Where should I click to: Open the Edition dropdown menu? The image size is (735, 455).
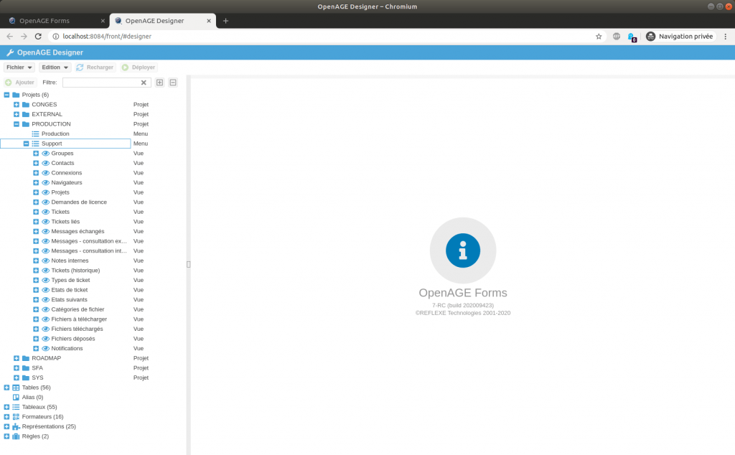pyautogui.click(x=55, y=67)
